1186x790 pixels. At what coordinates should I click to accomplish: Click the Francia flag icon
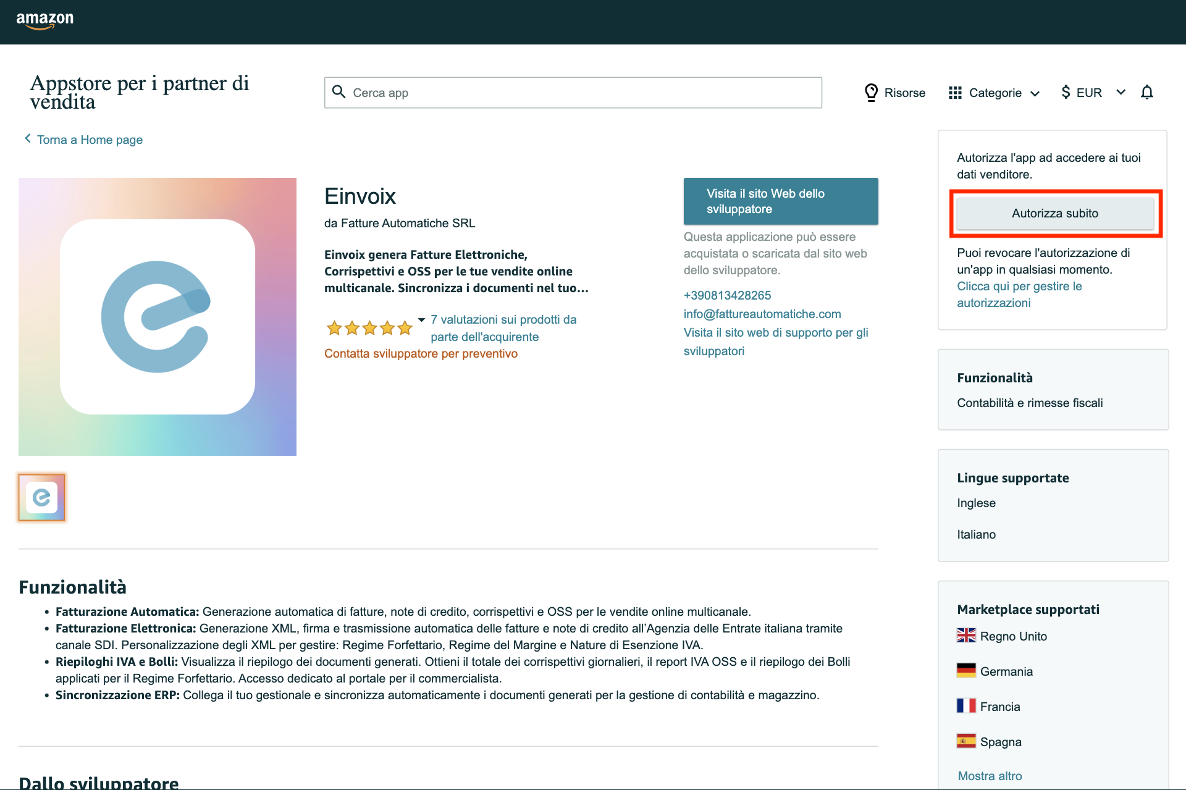[x=967, y=706]
